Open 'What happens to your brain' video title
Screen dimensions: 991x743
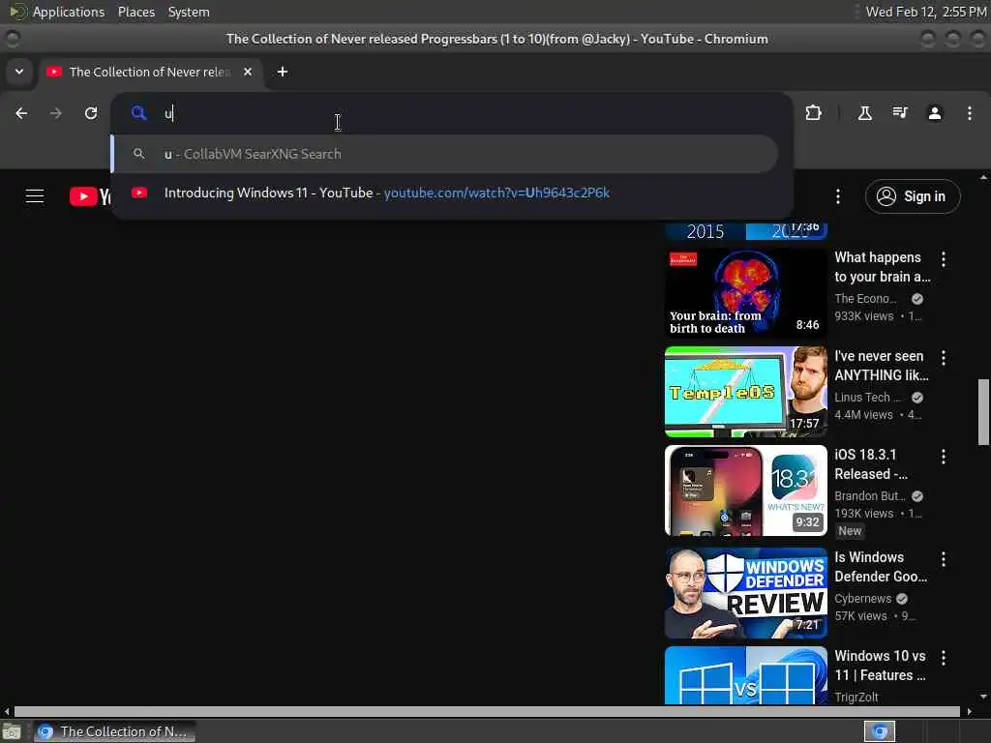[883, 267]
